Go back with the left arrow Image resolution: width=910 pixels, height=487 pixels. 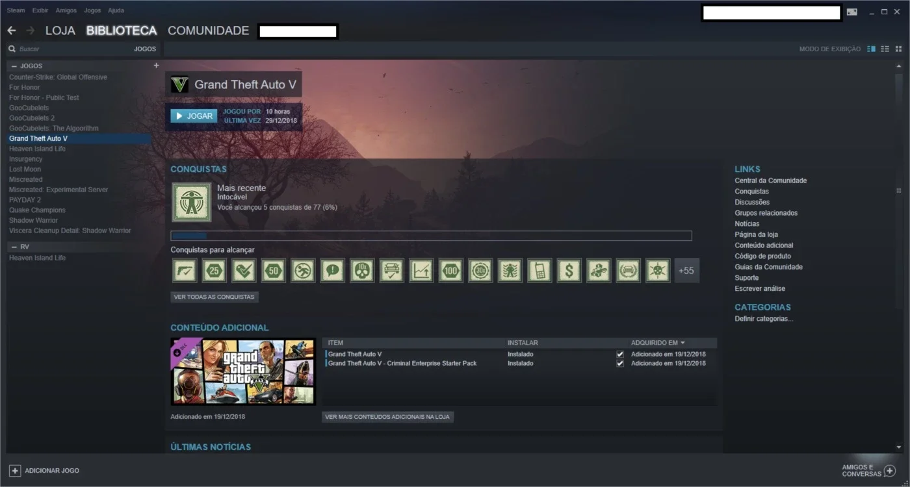coord(12,31)
